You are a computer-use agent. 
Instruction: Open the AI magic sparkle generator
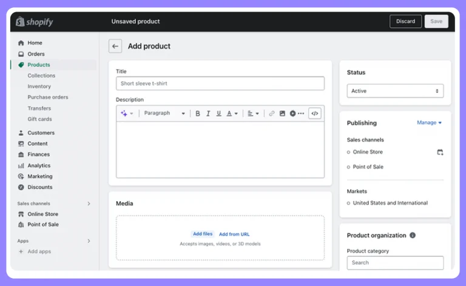coord(124,113)
